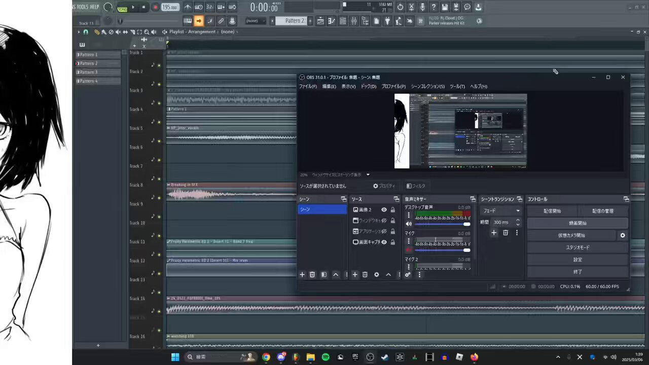Image resolution: width=649 pixels, height=365 pixels.
Task: Click the save disk icon in FL toolbar
Action: pos(445,7)
